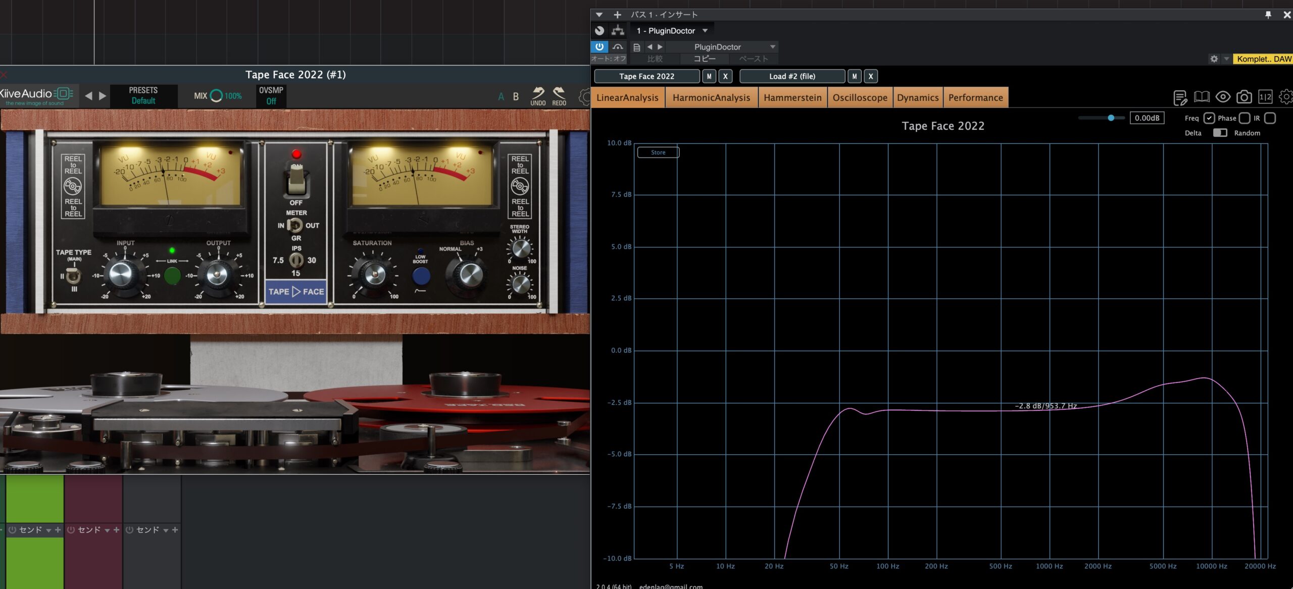This screenshot has width=1293, height=589.
Task: Open the OVSMP oversampling selector
Action: click(x=271, y=96)
